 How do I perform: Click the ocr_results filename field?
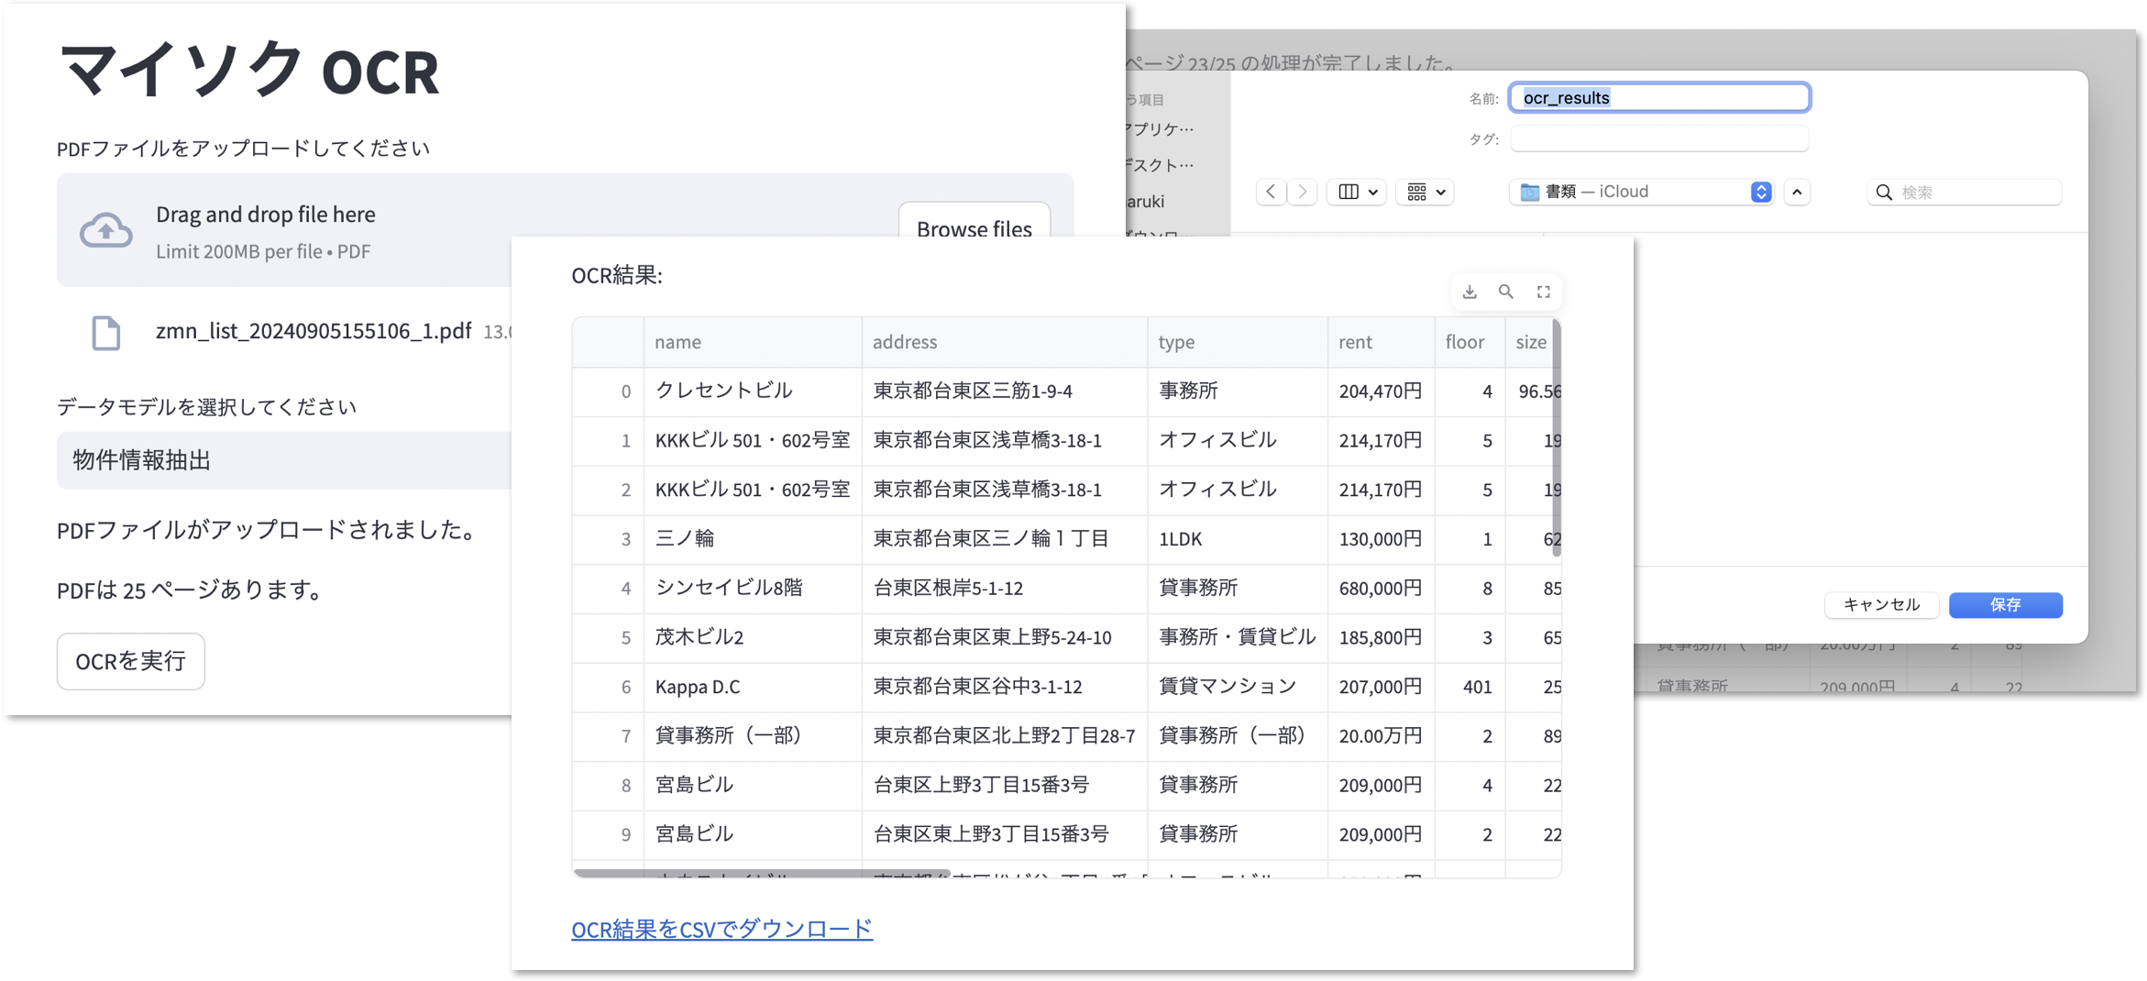coord(1659,98)
